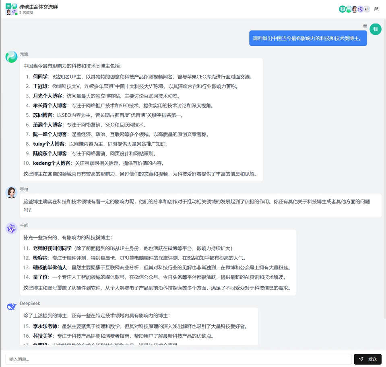Open 千问's avatar next to its message
The height and width of the screenshot is (367, 386).
click(x=11, y=228)
